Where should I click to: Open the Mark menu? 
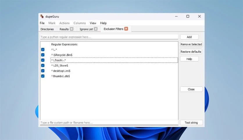coord(52,23)
